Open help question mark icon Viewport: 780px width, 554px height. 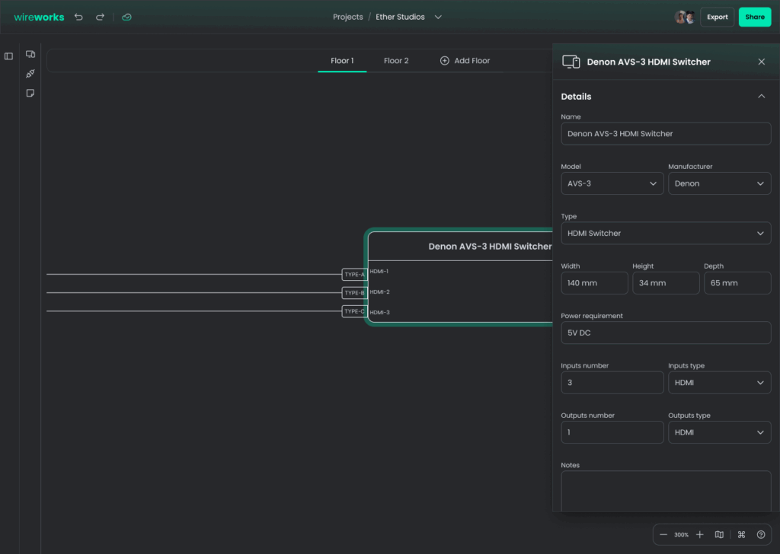coord(761,535)
